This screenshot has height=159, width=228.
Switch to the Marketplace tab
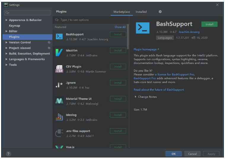point(122,12)
